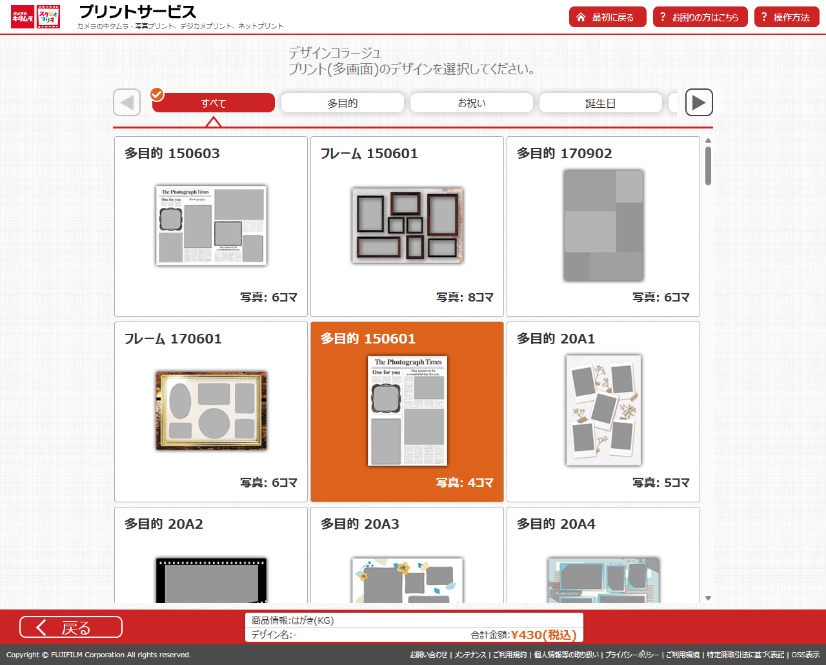Select the すべて category tab
The width and height of the screenshot is (826, 665).
coord(214,103)
